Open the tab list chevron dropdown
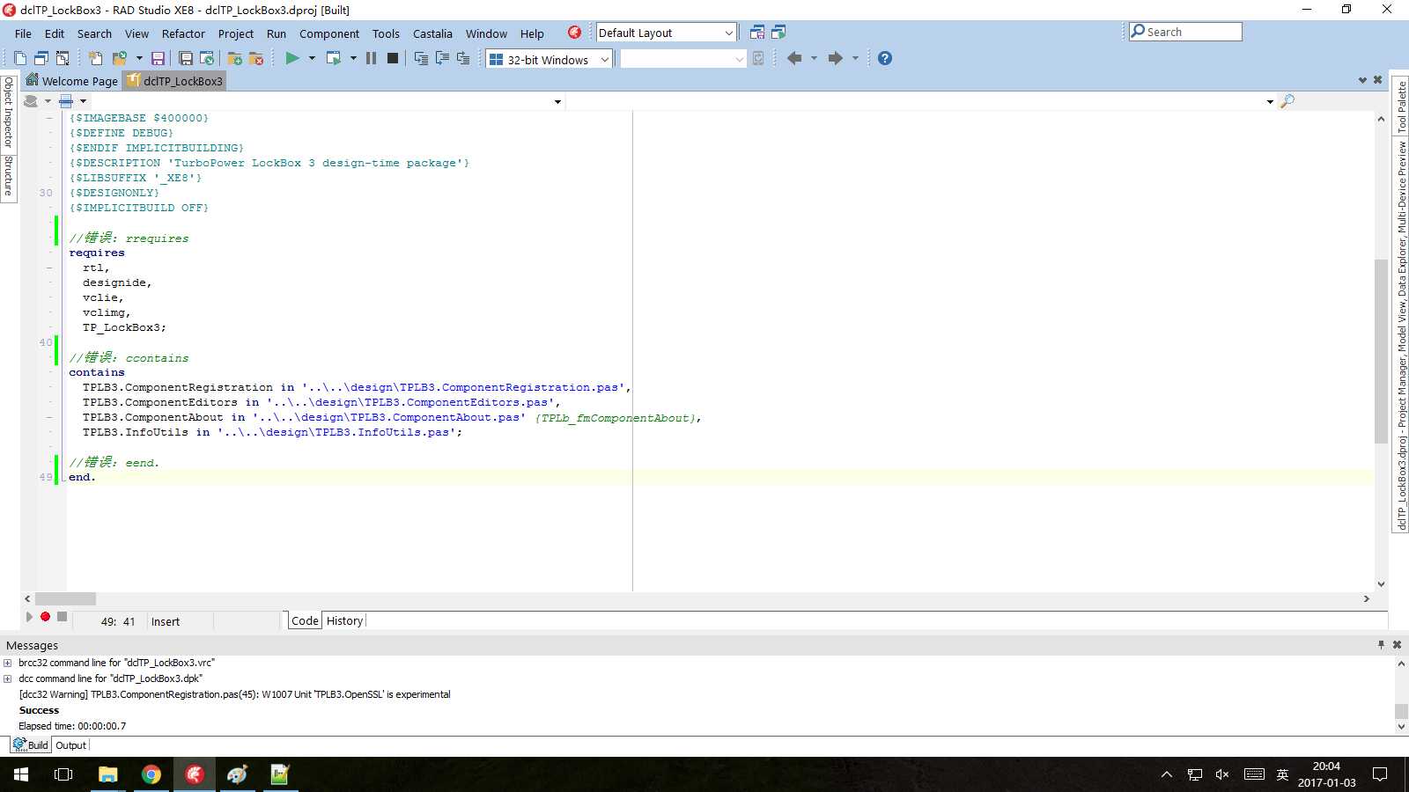1409x792 pixels. pyautogui.click(x=1362, y=80)
